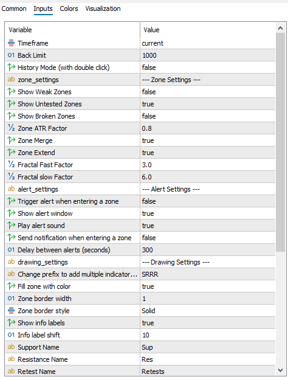Click the boolean icon beside History Mode
The height and width of the screenshot is (377, 288).
(12, 67)
